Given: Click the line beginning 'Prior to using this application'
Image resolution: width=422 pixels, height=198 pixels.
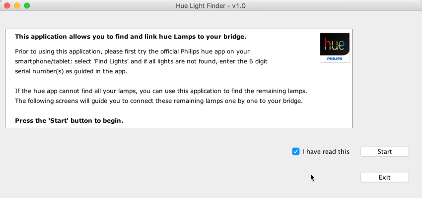Looking at the screenshot, I should (x=133, y=51).
